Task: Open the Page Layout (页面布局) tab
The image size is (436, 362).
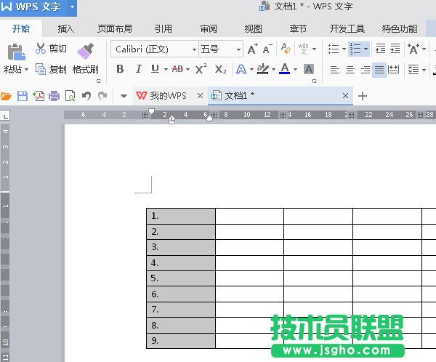Action: point(115,29)
